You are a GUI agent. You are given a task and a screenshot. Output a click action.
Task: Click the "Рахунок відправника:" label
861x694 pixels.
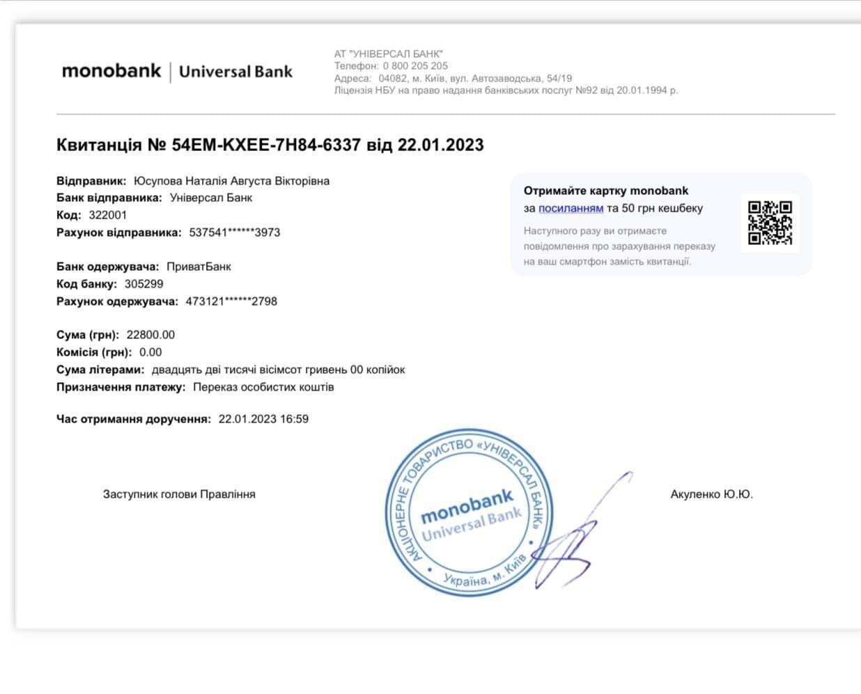click(119, 232)
